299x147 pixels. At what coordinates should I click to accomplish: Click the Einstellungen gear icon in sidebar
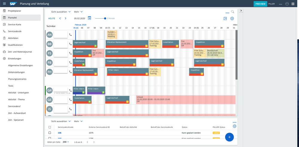tap(4, 59)
